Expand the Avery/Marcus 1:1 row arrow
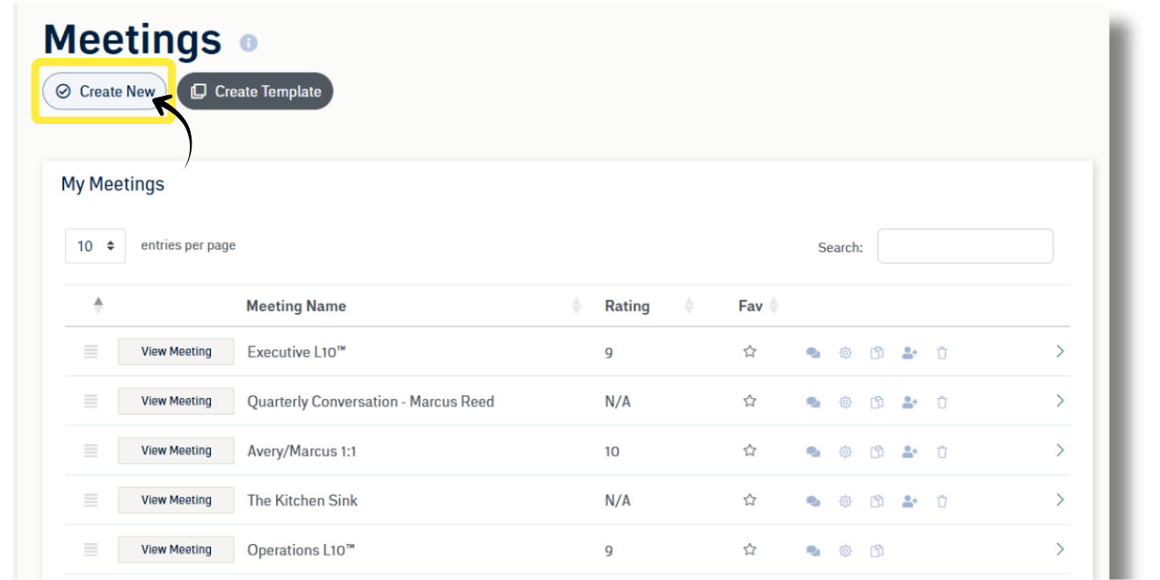This screenshot has height=580, width=1160. 1060,450
